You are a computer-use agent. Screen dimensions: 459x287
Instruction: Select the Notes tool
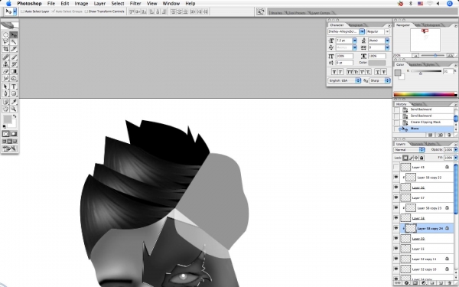point(5,102)
